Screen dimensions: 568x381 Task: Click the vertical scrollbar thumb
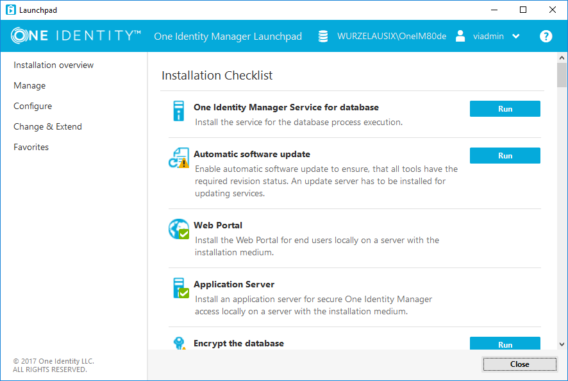point(562,75)
